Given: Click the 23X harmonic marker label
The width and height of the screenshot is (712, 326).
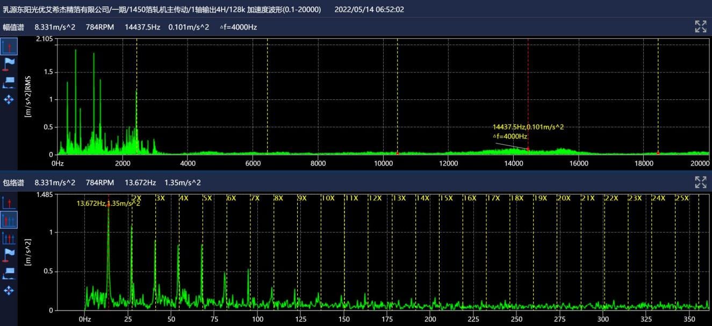Looking at the screenshot, I should coord(635,198).
